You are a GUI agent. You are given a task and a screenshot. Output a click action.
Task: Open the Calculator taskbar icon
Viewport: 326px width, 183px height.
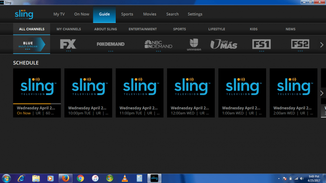pyautogui.click(x=139, y=178)
